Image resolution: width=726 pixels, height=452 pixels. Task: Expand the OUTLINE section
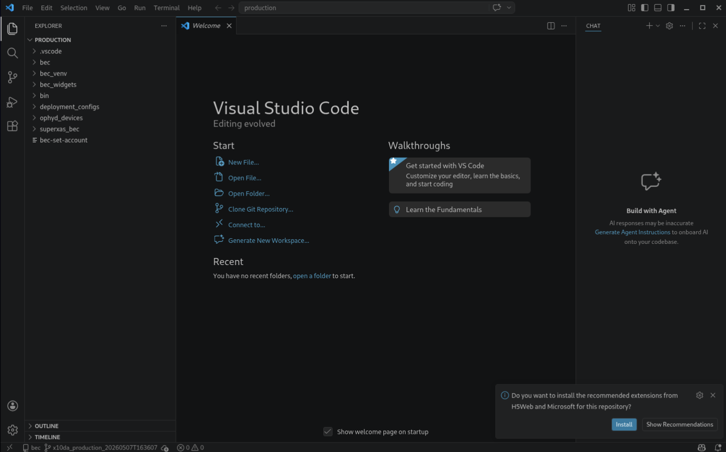[100, 426]
